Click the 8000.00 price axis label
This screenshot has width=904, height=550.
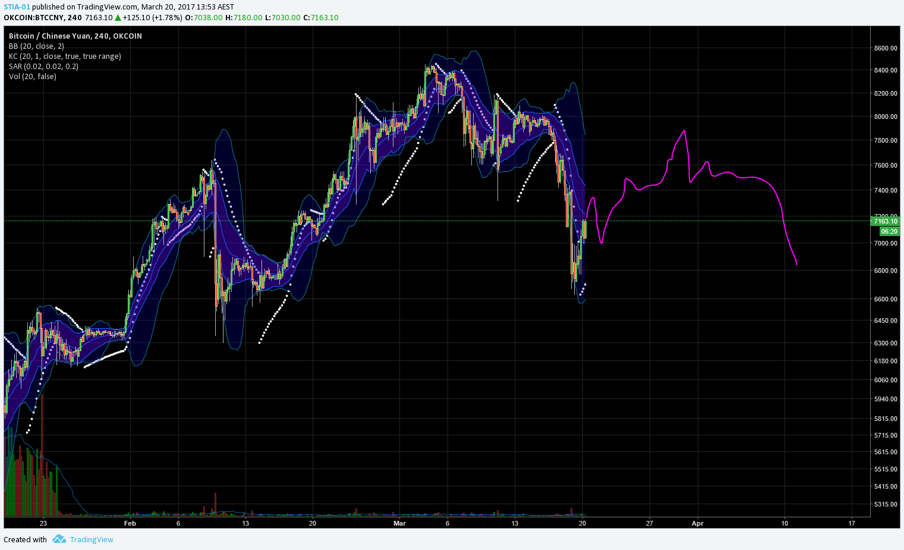pos(886,117)
